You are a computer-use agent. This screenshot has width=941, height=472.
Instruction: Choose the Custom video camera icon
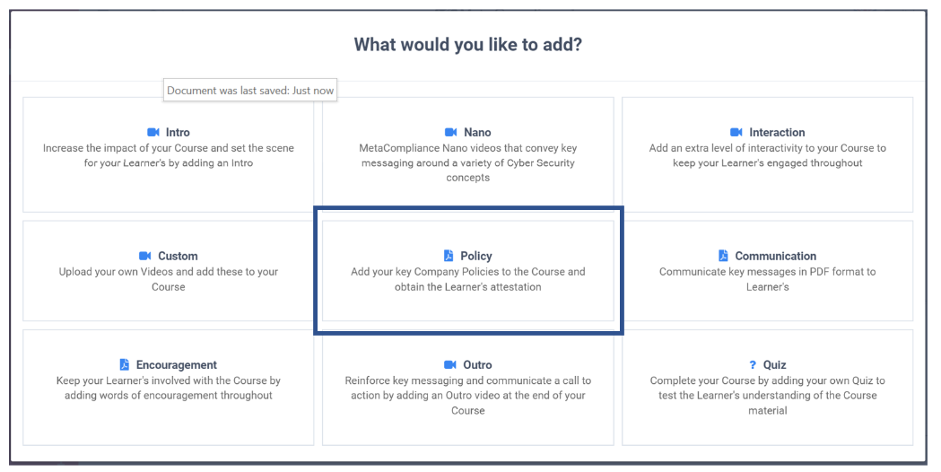click(145, 256)
